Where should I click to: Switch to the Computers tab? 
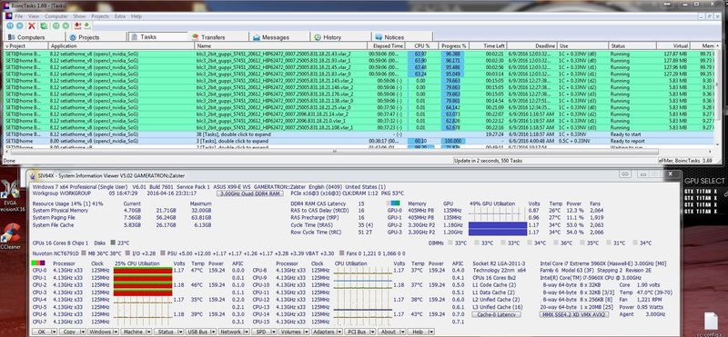click(x=34, y=37)
